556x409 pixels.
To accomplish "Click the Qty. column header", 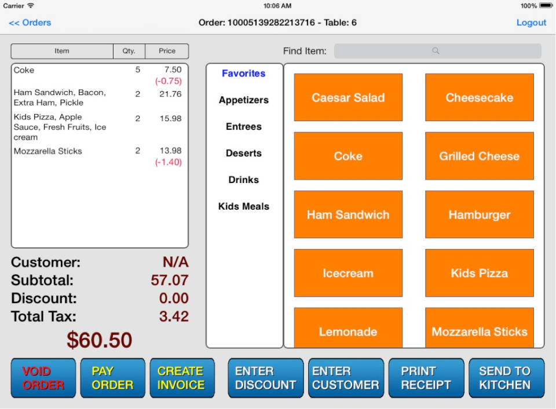I will (x=129, y=51).
